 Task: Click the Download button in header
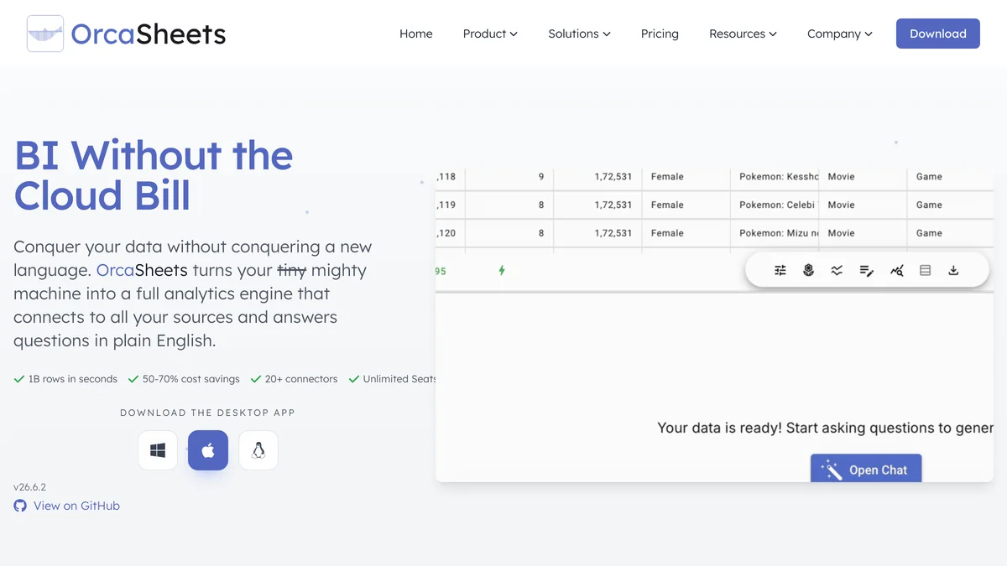coord(938,34)
